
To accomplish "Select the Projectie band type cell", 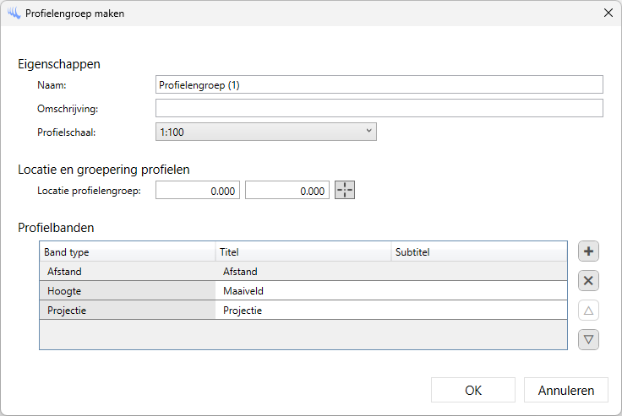I will 127,311.
